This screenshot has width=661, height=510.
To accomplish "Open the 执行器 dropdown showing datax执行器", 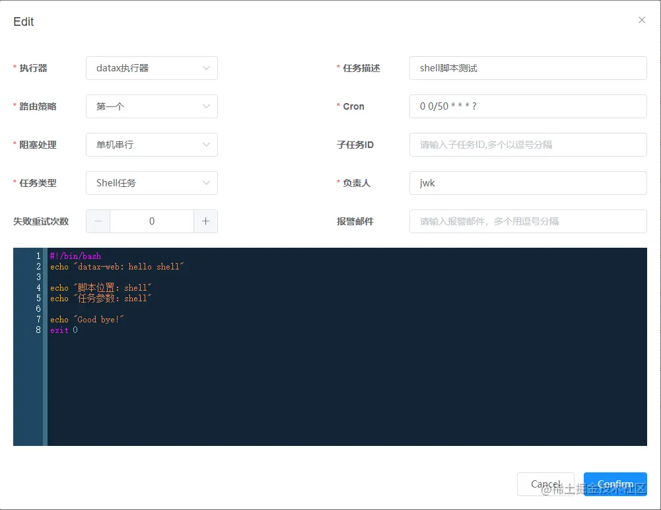I will point(152,68).
